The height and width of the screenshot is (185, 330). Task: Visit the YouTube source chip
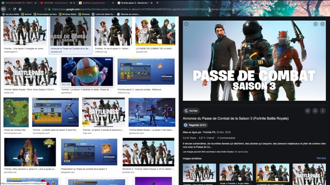click(x=191, y=111)
